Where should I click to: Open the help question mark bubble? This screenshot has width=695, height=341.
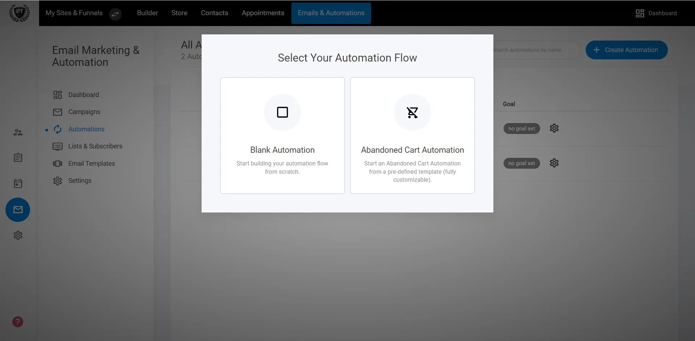click(17, 321)
